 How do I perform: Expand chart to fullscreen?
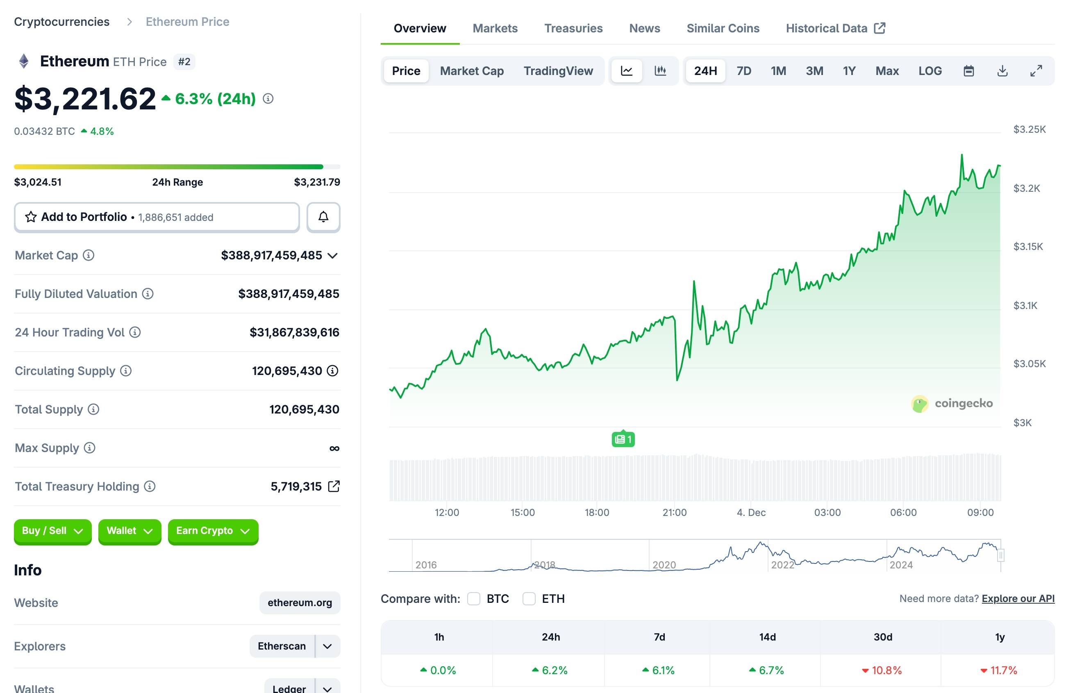[1036, 71]
